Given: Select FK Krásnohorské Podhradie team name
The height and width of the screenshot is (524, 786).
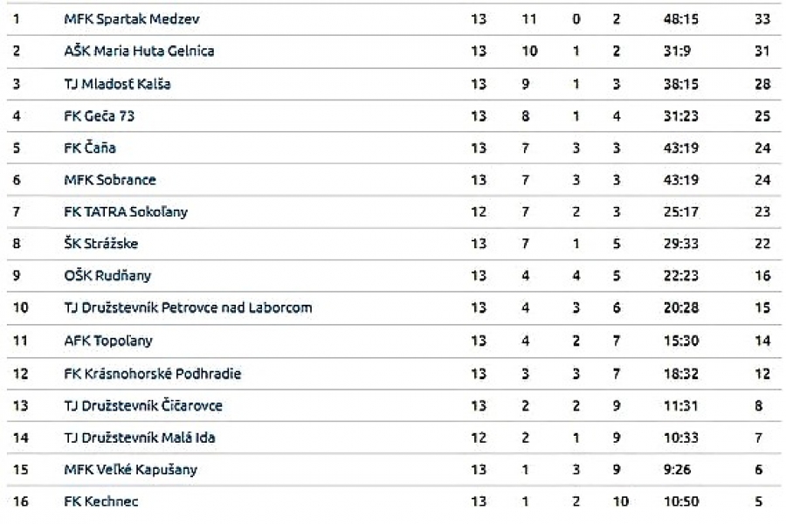Looking at the screenshot, I should pyautogui.click(x=152, y=374).
